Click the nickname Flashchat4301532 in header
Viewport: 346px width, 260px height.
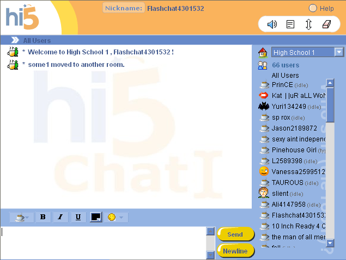pos(175,8)
